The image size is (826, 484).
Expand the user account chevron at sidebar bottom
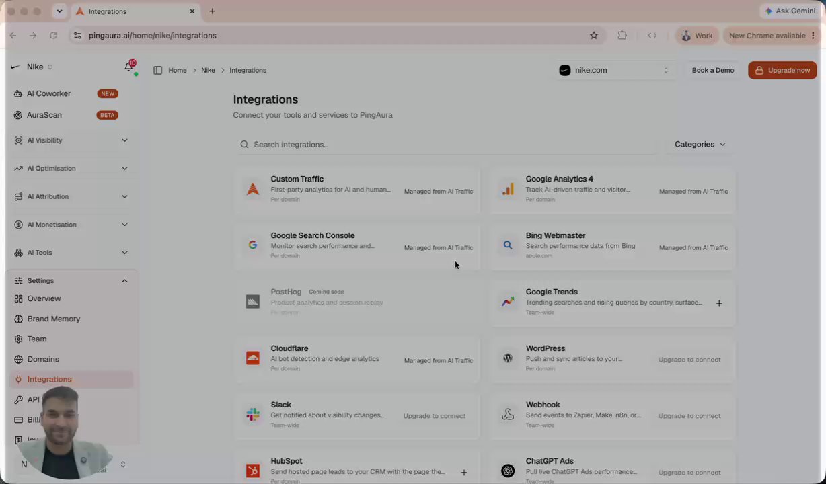(123, 465)
